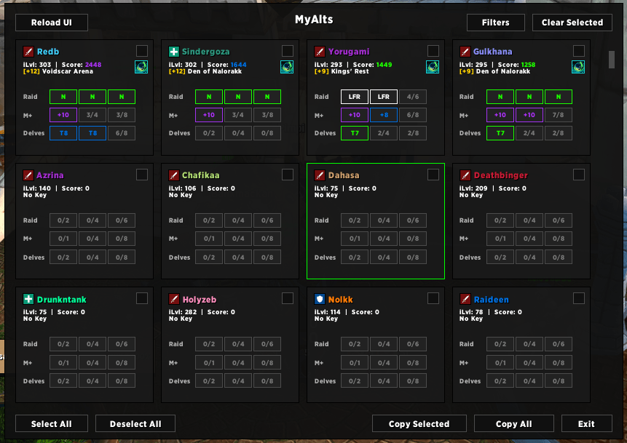The image size is (627, 443).
Task: Click Yorugami's raid 4/6 slot
Action: click(413, 97)
